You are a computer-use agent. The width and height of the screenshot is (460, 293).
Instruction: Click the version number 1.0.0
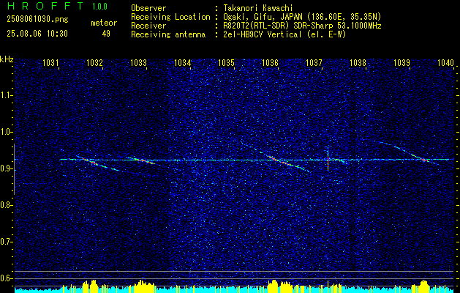tap(99, 6)
